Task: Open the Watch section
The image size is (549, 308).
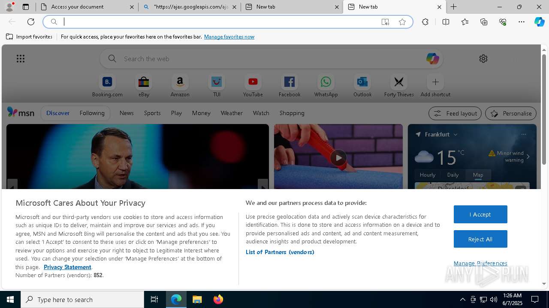Action: (261, 113)
